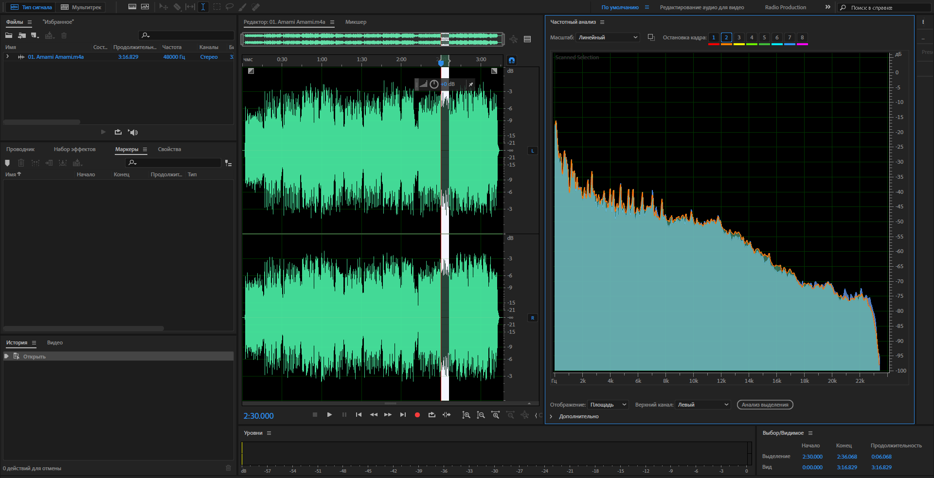Click the Open File folder icon
This screenshot has height=478, width=934.
click(x=9, y=35)
